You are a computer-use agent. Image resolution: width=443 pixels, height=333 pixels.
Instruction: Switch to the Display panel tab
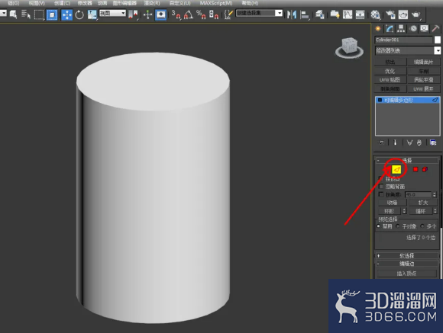click(x=424, y=28)
